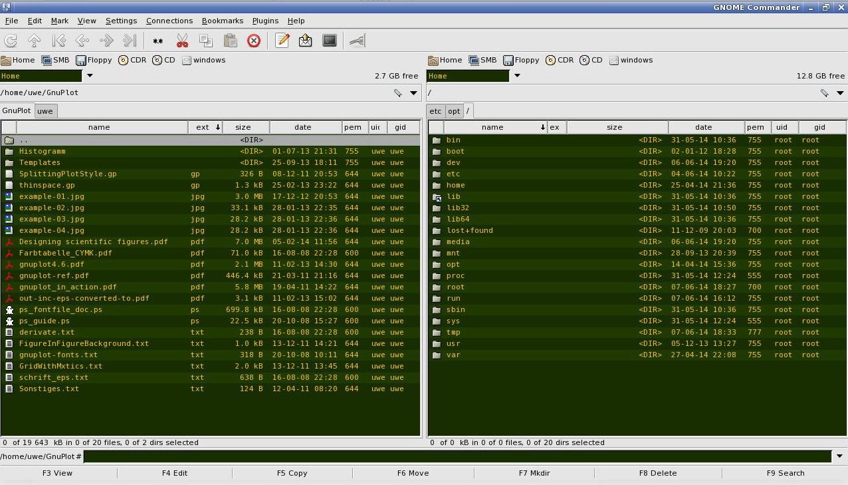The width and height of the screenshot is (848, 485).
Task: Click right panel windows device button
Action: [631, 60]
